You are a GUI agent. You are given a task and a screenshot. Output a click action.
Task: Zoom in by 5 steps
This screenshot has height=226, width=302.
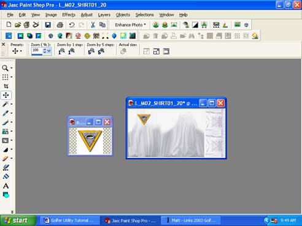click(x=101, y=51)
